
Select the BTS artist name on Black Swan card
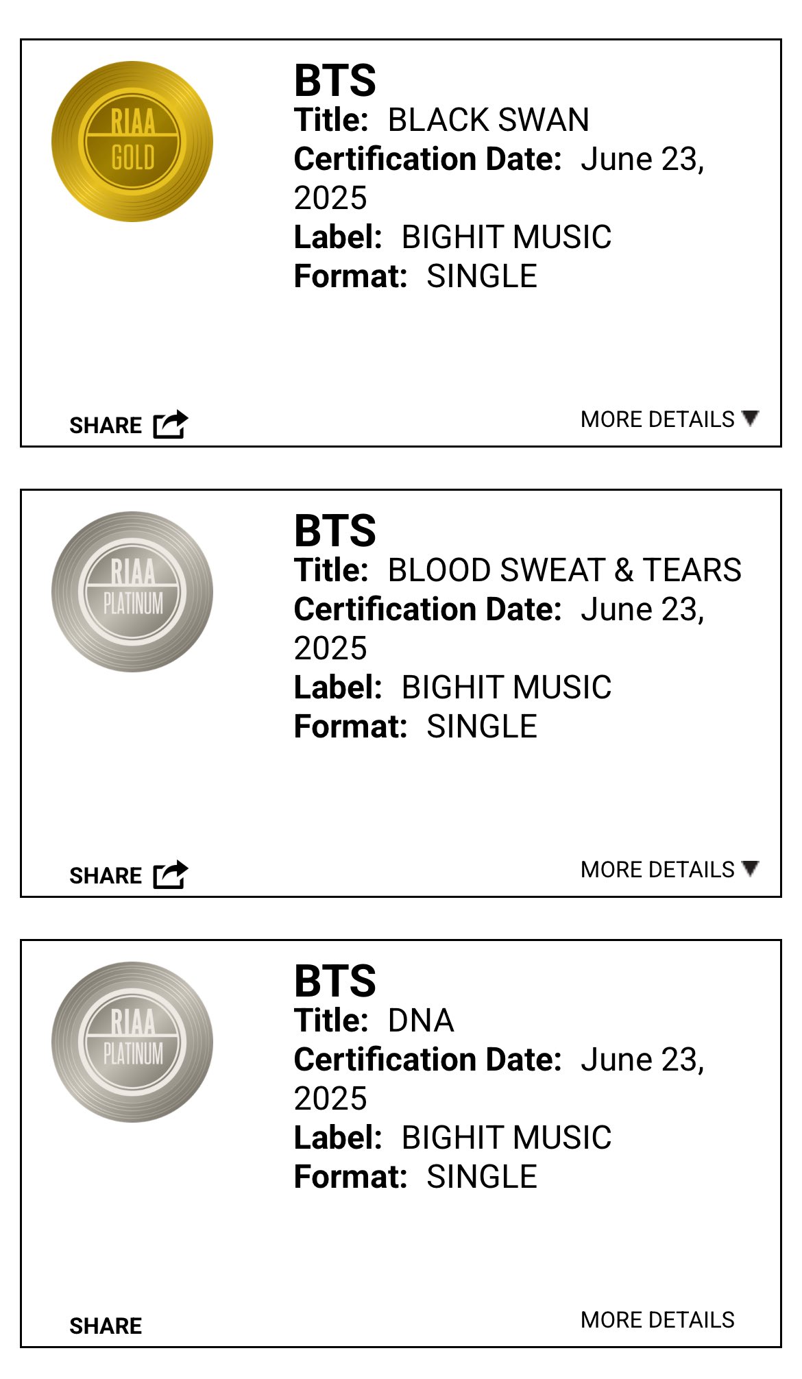click(335, 80)
